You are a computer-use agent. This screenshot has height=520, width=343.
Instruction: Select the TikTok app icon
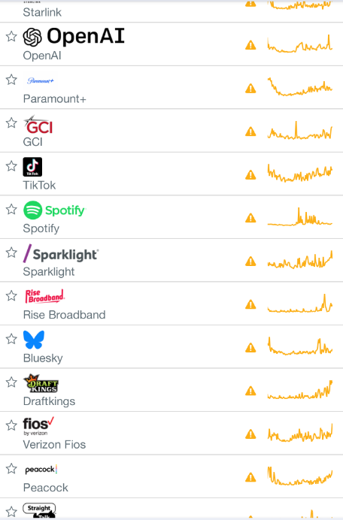pos(32,167)
